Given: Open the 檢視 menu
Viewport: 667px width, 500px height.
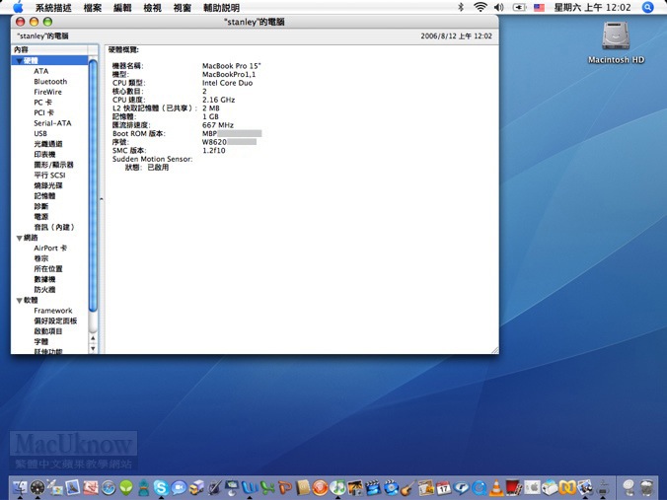Looking at the screenshot, I should tap(152, 8).
